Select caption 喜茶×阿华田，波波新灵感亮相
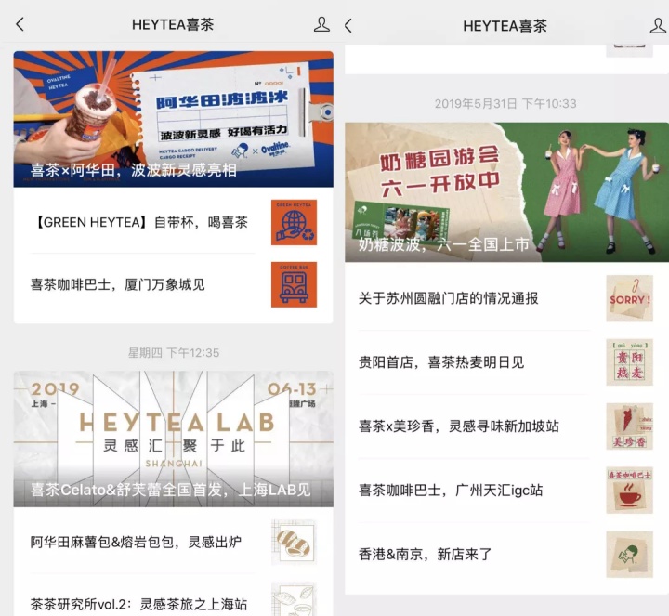 click(x=133, y=170)
